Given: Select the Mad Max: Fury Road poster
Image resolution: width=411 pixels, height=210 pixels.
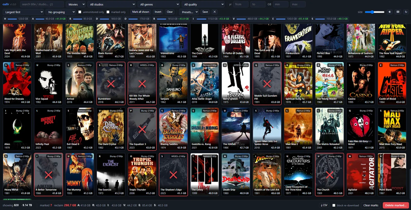Looking at the screenshot, I should [392, 129].
